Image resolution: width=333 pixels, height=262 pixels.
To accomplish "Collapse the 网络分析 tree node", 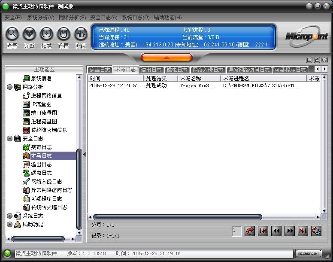I will click(9, 87).
